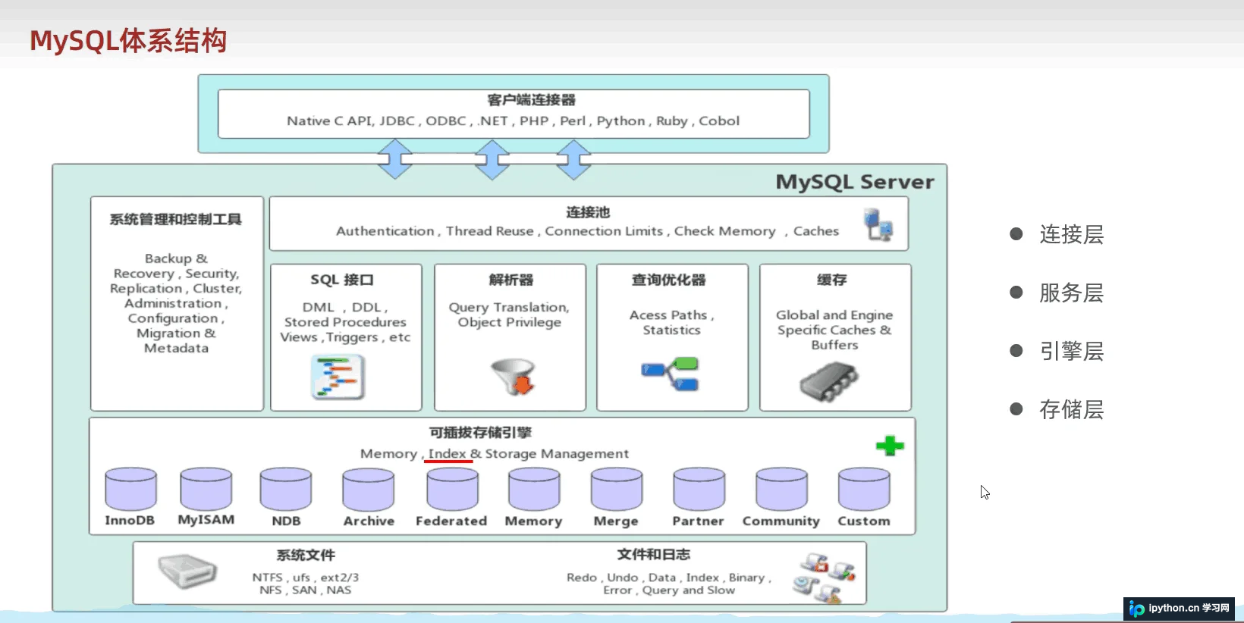
Task: Click the Community label text
Action: pyautogui.click(x=781, y=521)
